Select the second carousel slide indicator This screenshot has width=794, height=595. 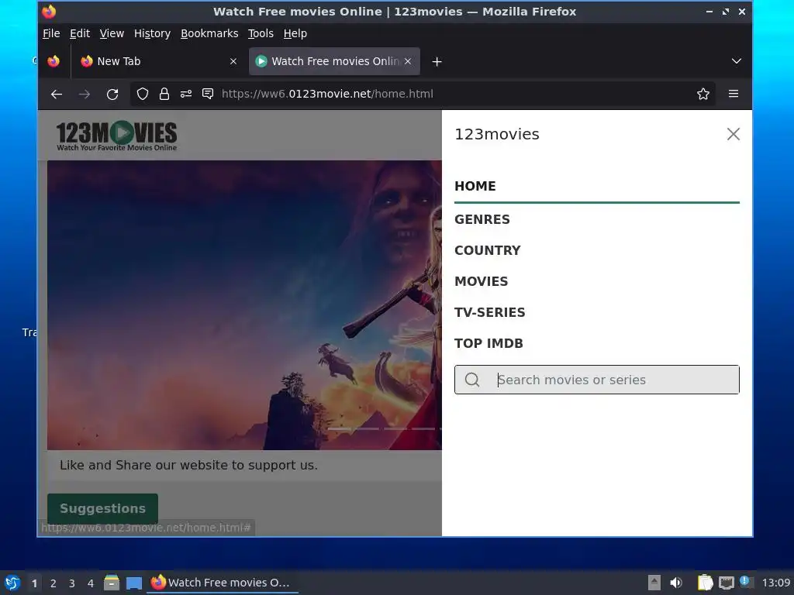pos(367,428)
